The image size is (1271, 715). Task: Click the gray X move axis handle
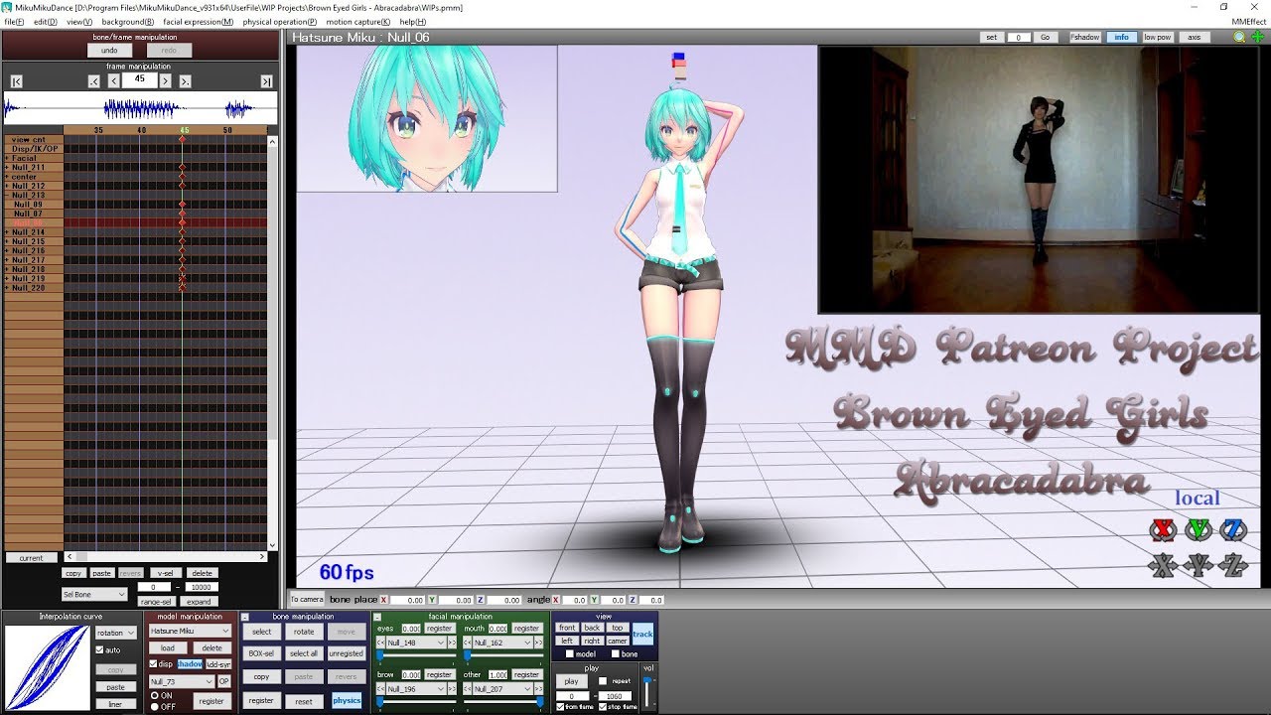coord(1163,565)
